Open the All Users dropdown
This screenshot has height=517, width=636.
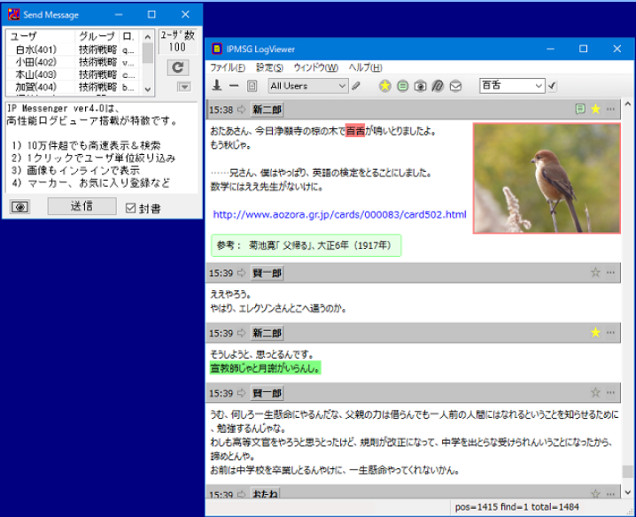coord(308,86)
